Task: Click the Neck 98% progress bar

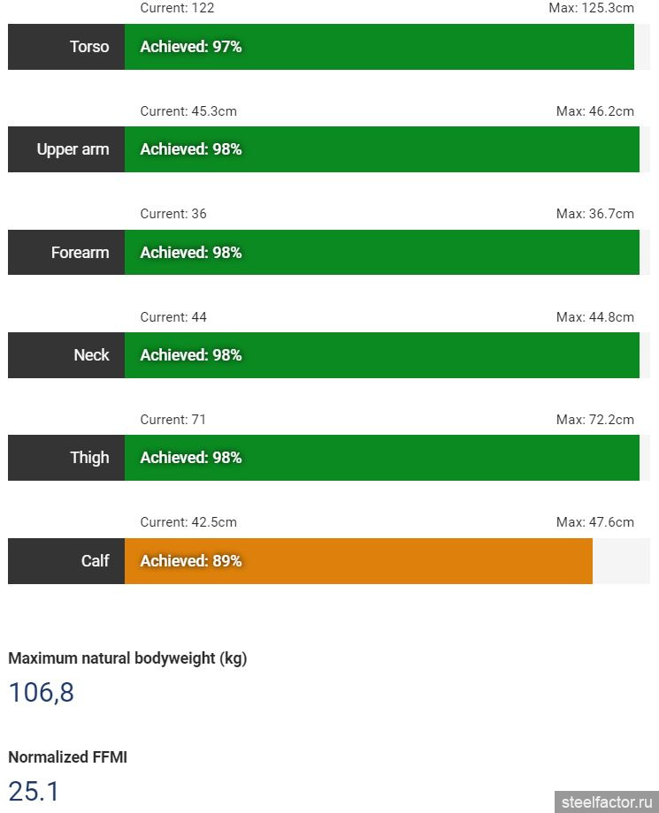Action: (382, 355)
